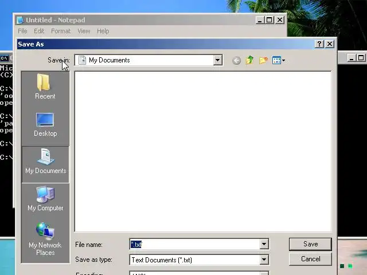Click the dialog's help question mark button
The image size is (367, 275).
click(x=319, y=44)
